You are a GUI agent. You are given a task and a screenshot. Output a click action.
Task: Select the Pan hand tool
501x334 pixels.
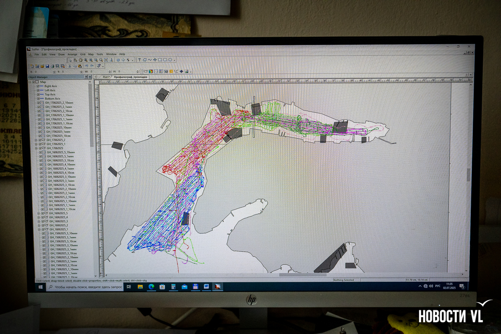pos(80,60)
